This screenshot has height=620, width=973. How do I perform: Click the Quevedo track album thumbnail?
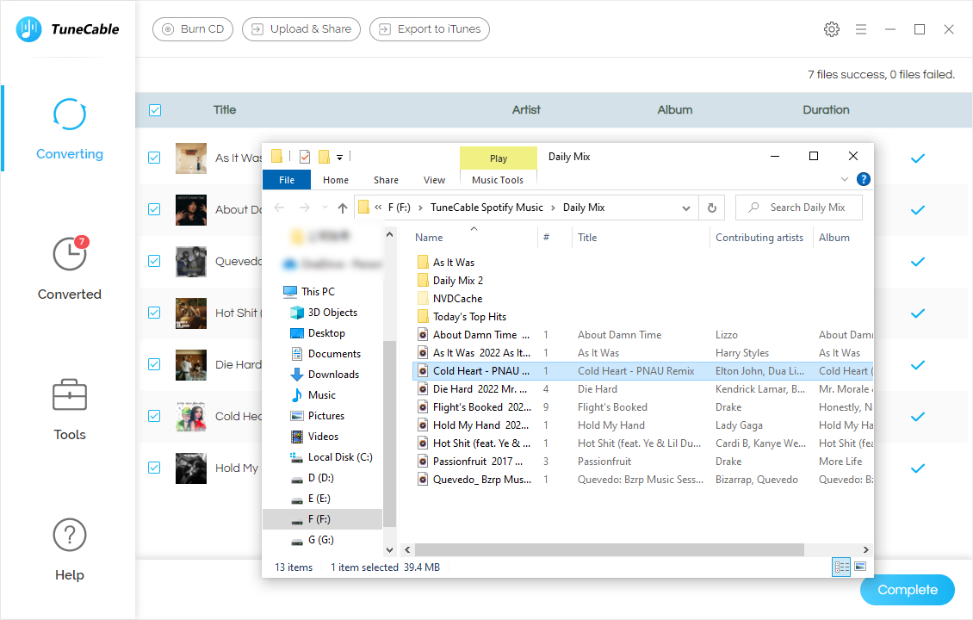[x=191, y=261]
